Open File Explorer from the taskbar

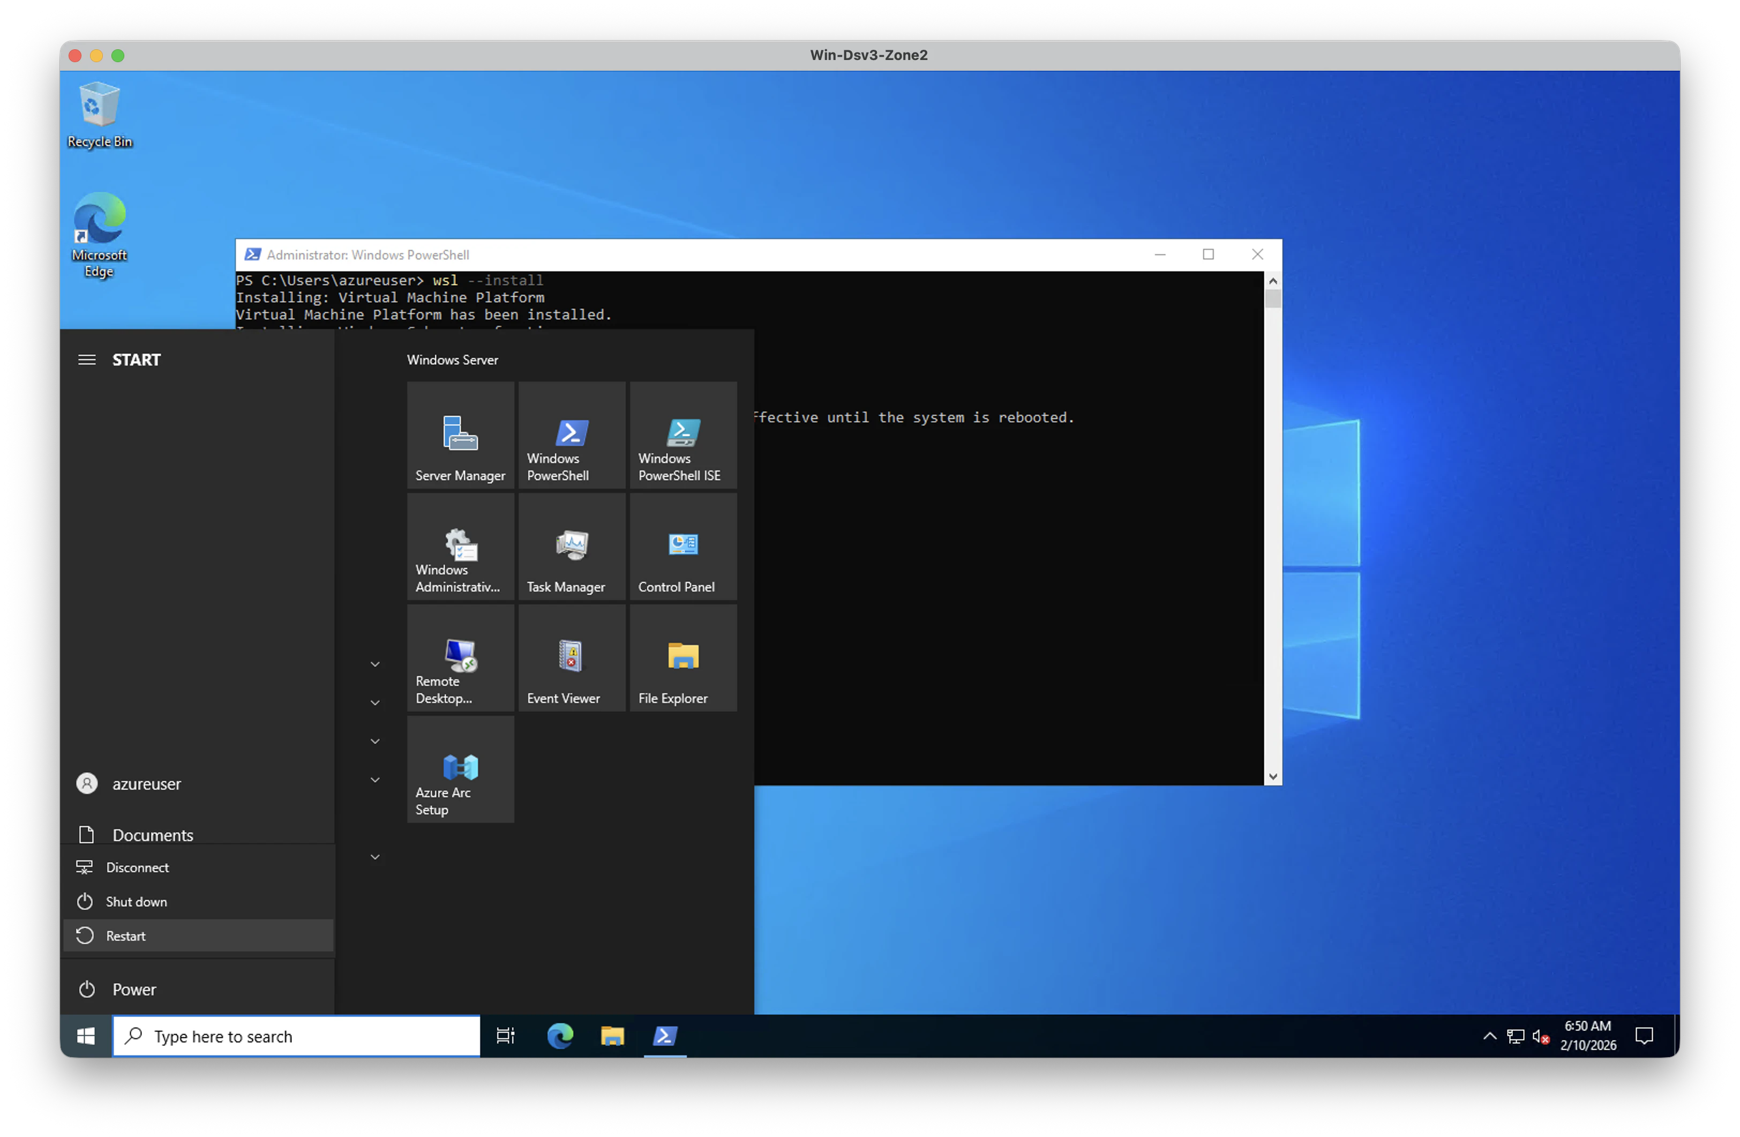(613, 1035)
